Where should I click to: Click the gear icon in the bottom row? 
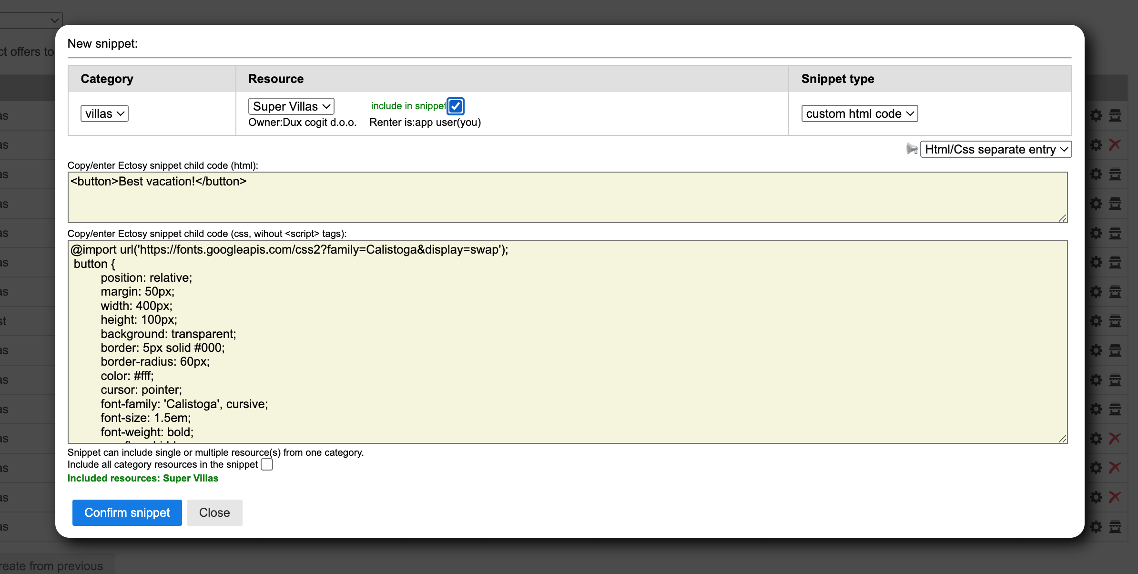pyautogui.click(x=1096, y=527)
